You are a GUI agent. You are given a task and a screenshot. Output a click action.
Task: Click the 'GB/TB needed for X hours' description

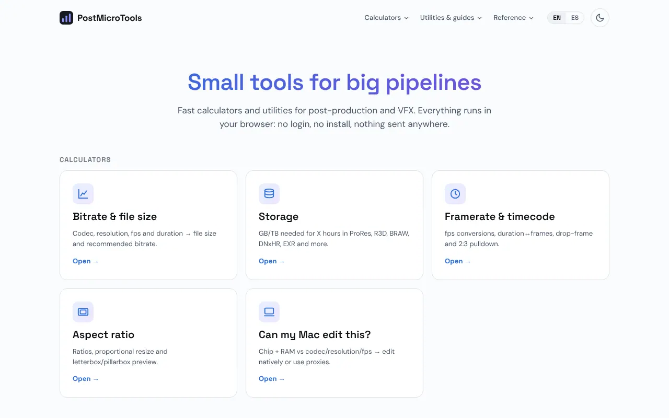tap(334, 239)
